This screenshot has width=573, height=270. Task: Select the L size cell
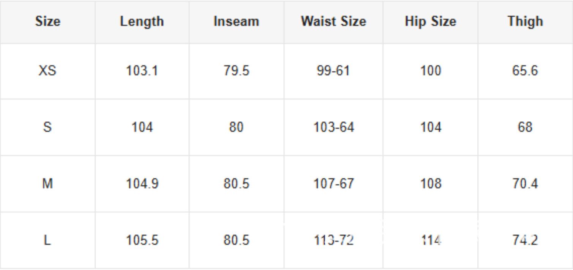click(47, 240)
